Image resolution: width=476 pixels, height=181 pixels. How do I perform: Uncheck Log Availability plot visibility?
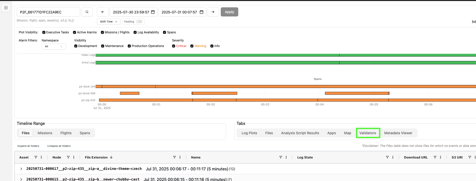[x=135, y=32]
